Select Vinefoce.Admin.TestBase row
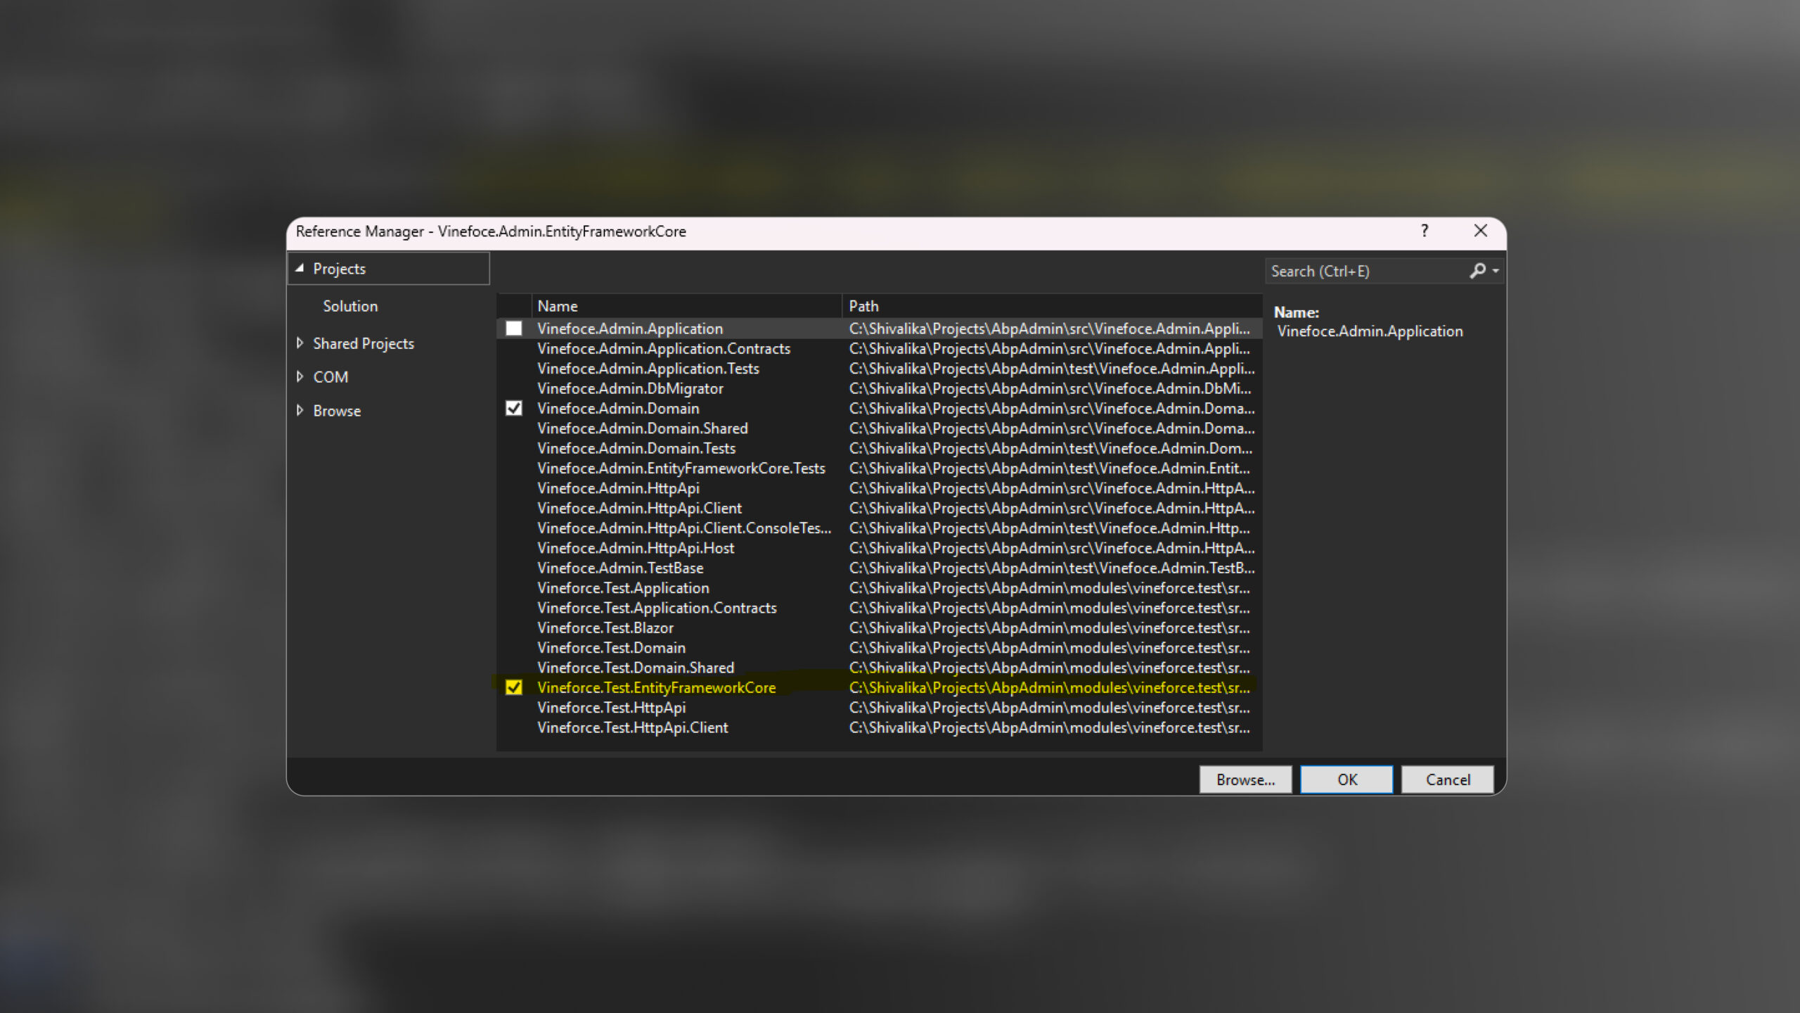The width and height of the screenshot is (1800, 1013). point(879,568)
